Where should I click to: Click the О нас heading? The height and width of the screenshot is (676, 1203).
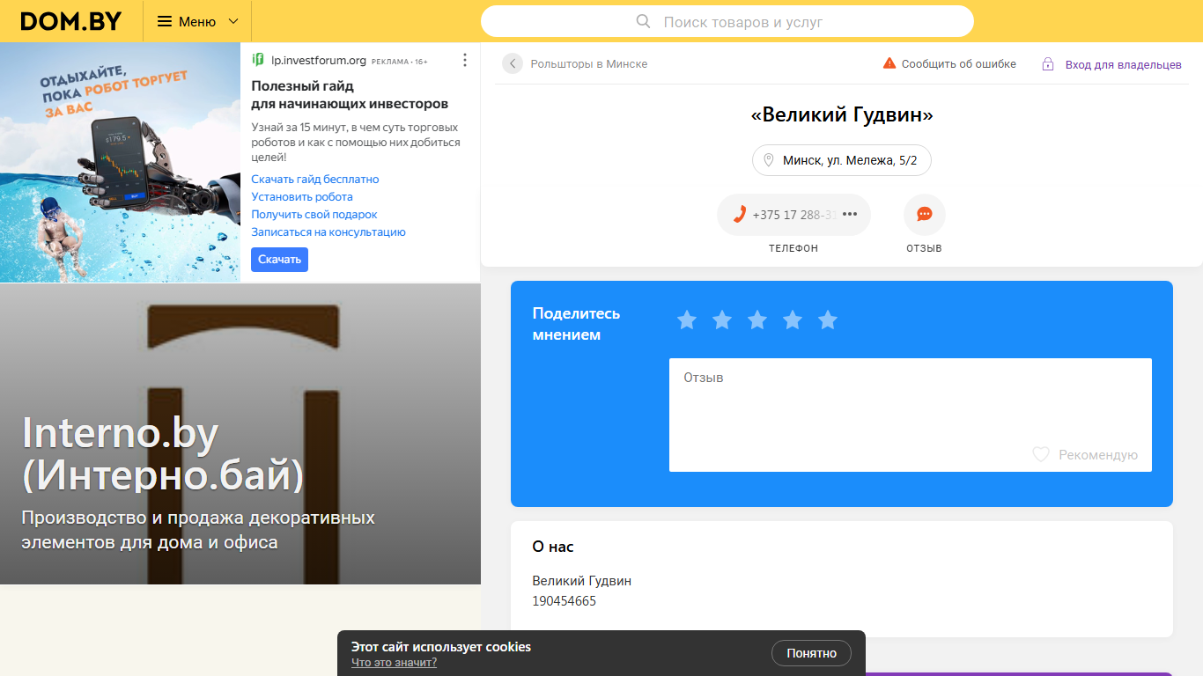pos(553,547)
